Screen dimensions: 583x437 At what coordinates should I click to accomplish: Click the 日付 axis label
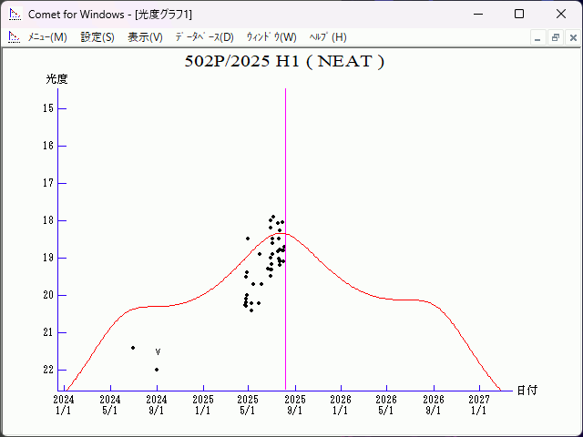click(x=527, y=390)
